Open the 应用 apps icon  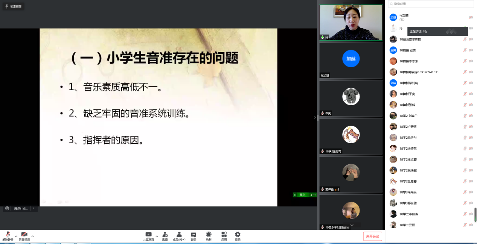pos(224,235)
